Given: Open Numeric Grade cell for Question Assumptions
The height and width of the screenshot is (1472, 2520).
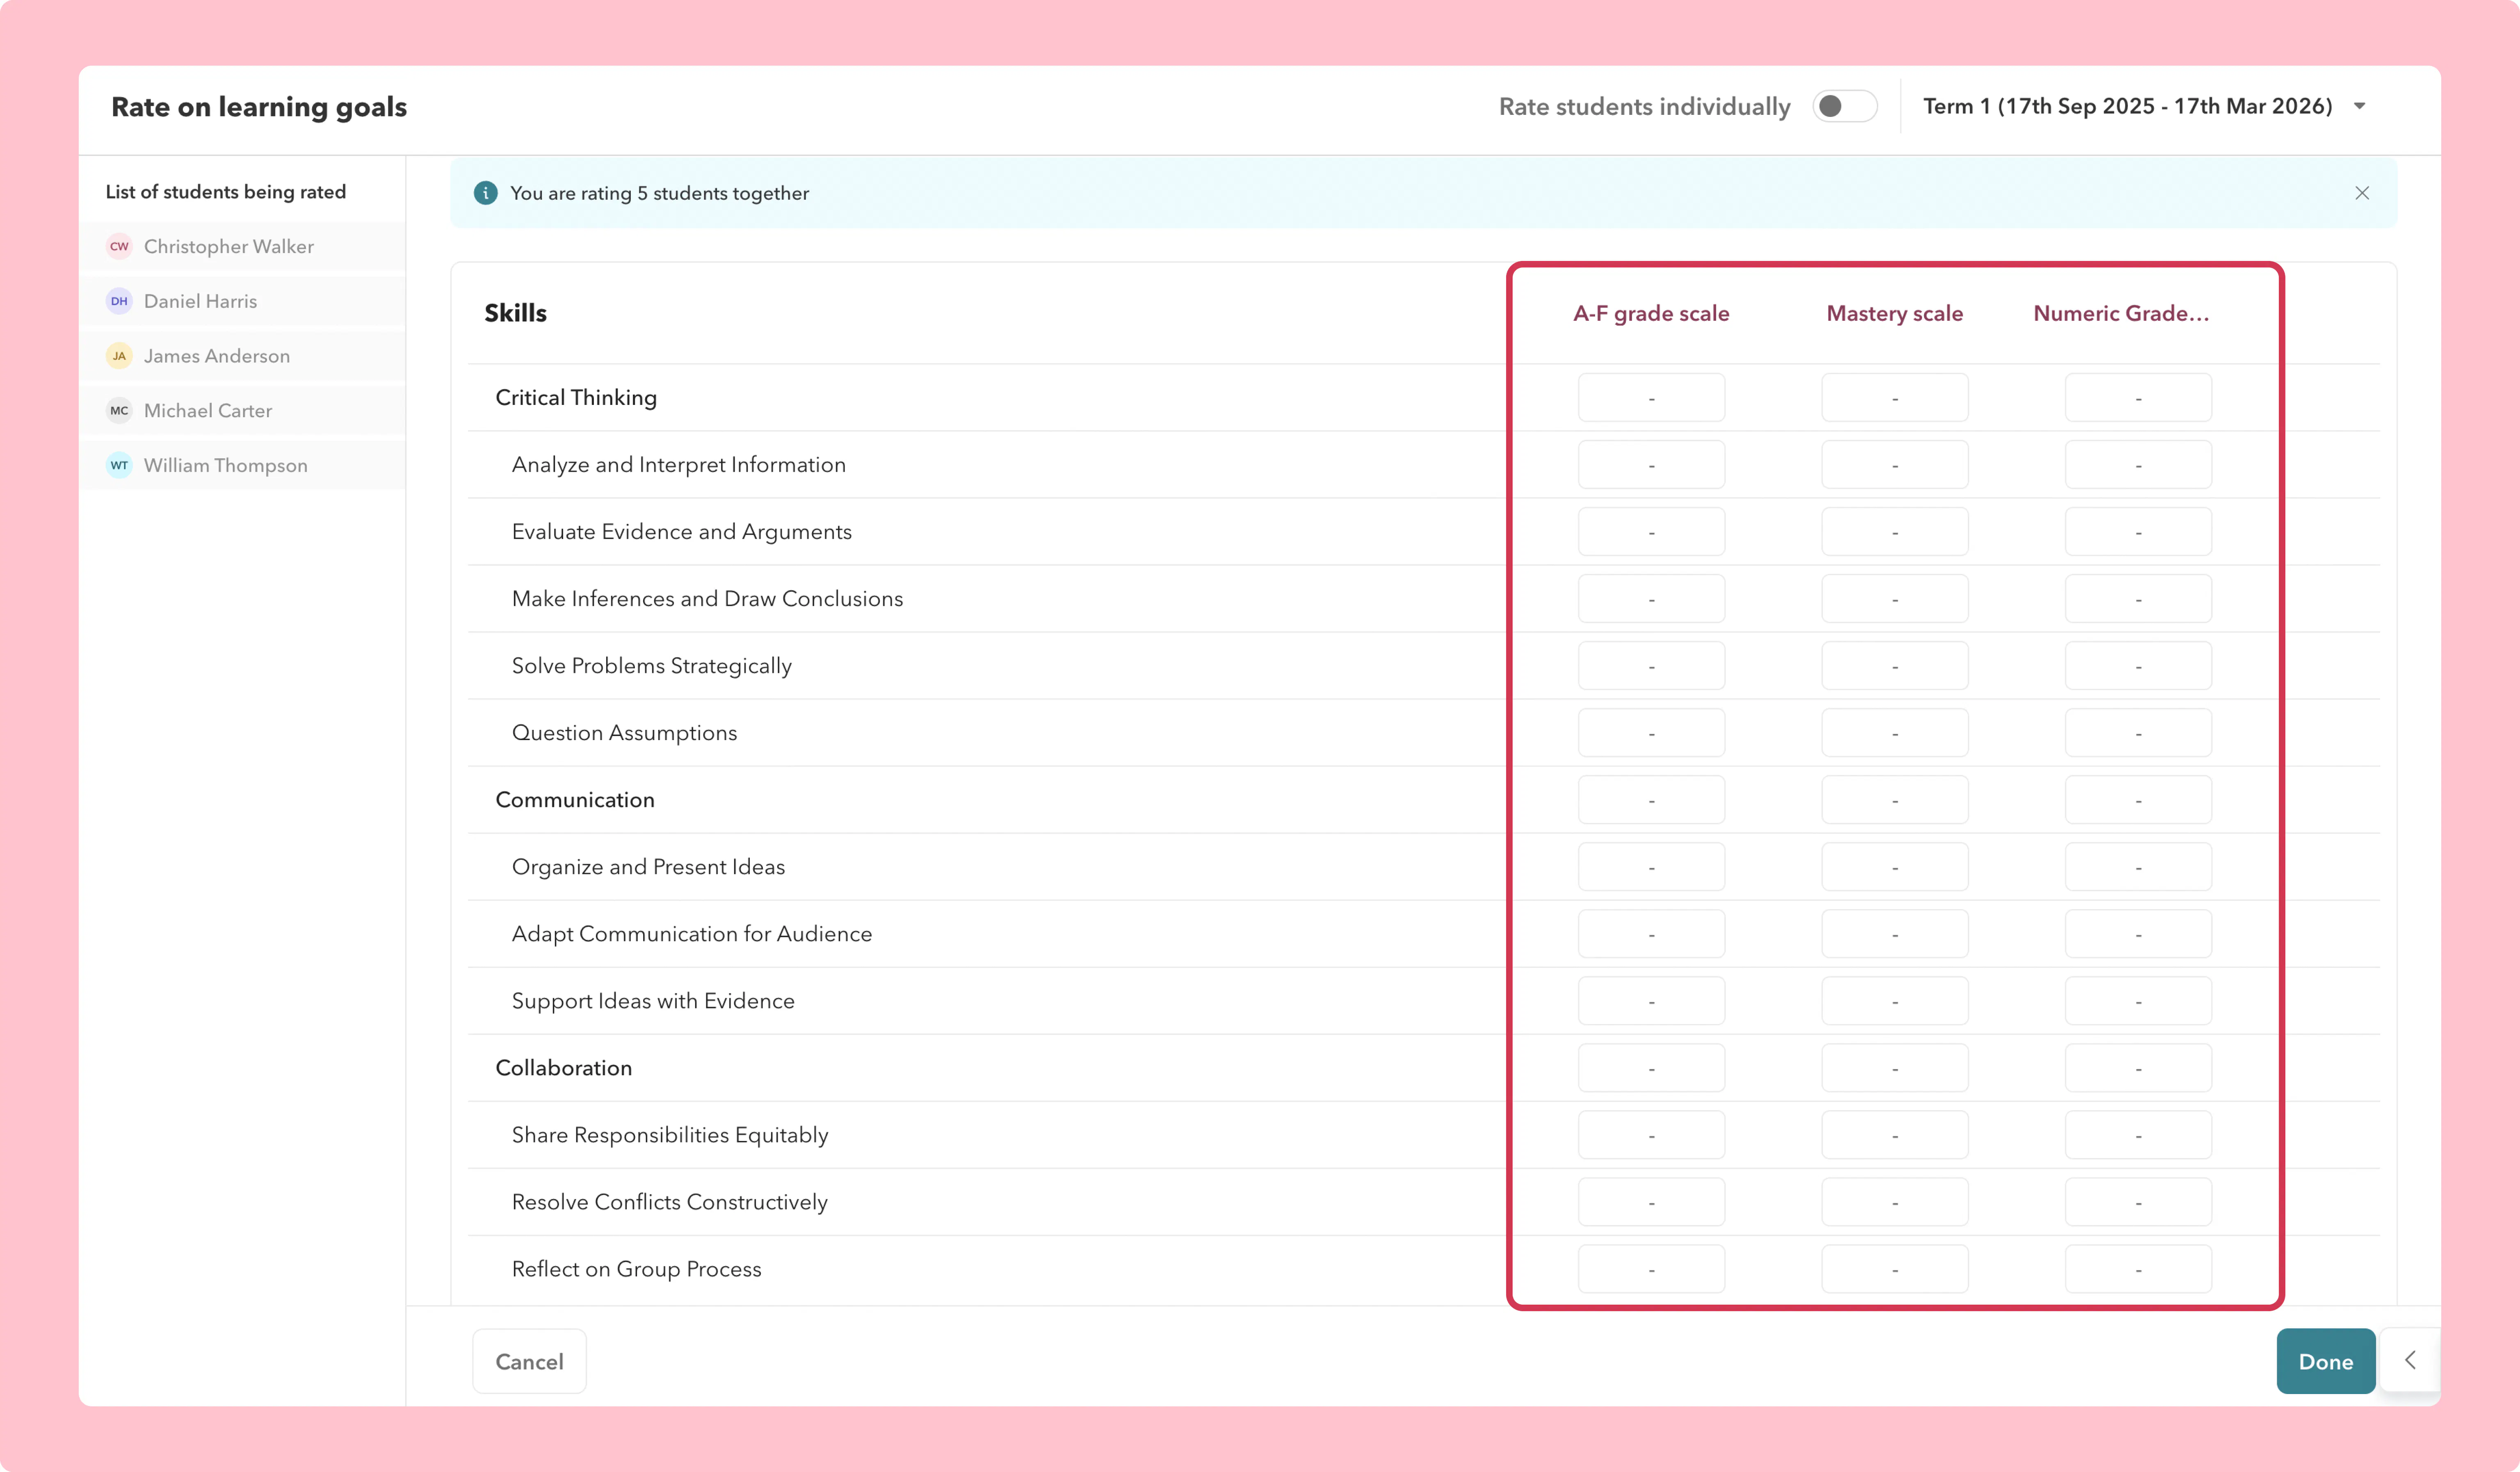Looking at the screenshot, I should tap(2139, 733).
